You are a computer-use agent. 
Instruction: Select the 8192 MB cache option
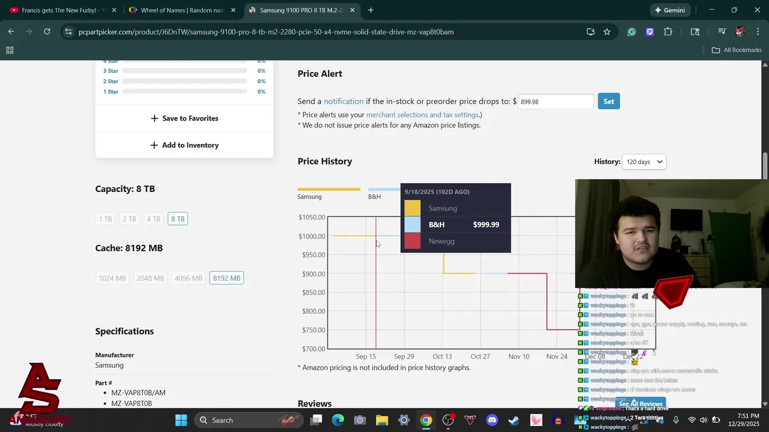226,278
